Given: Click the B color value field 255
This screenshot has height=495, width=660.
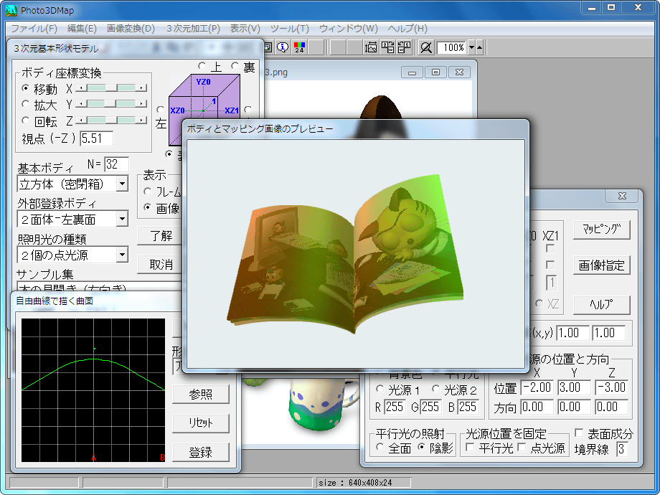Looking at the screenshot, I should click(467, 407).
